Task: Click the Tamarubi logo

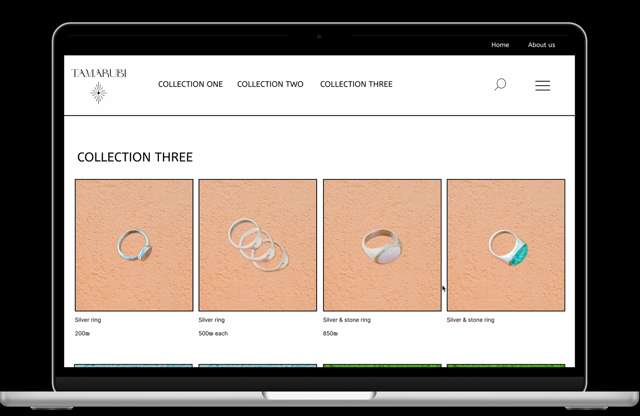Action: pyautogui.click(x=99, y=86)
